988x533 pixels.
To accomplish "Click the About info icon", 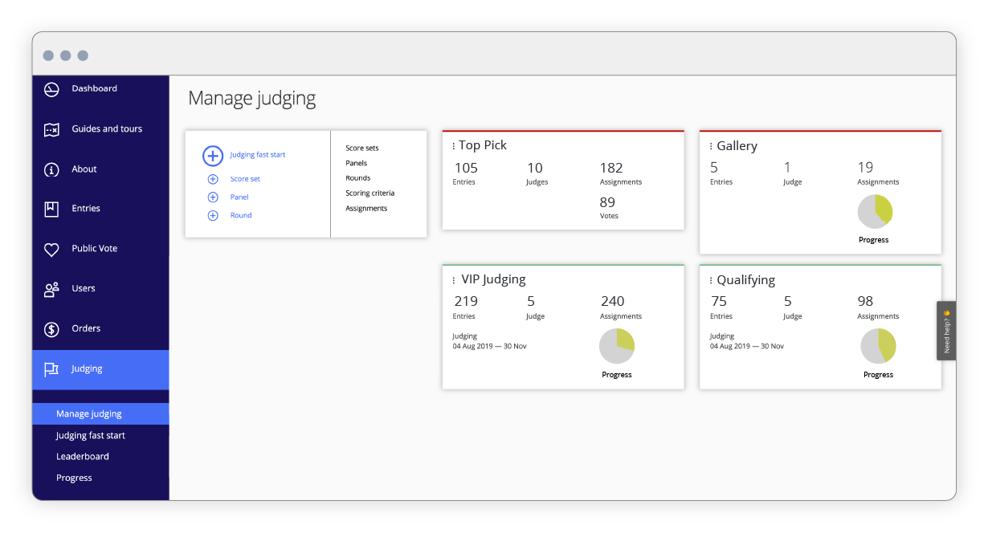I will [51, 169].
